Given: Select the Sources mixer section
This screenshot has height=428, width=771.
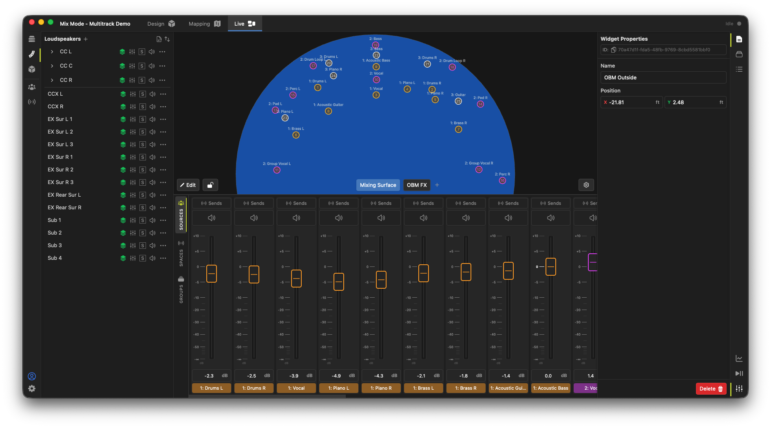Looking at the screenshot, I should pos(181,215).
